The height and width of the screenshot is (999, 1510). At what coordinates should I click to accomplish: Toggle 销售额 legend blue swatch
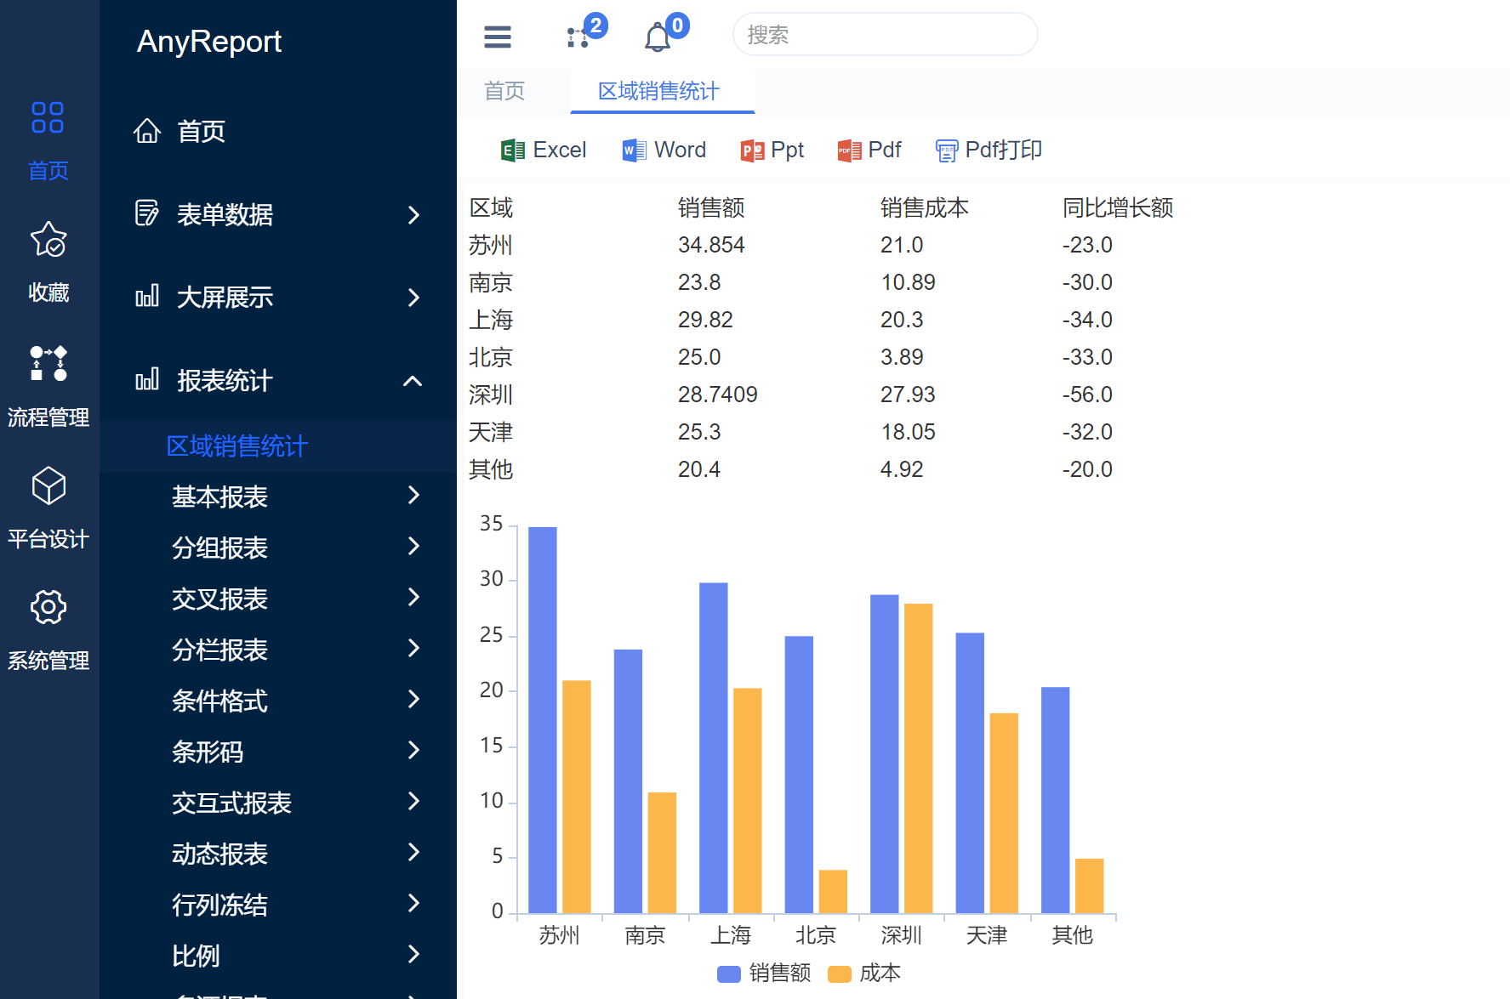pos(729,973)
